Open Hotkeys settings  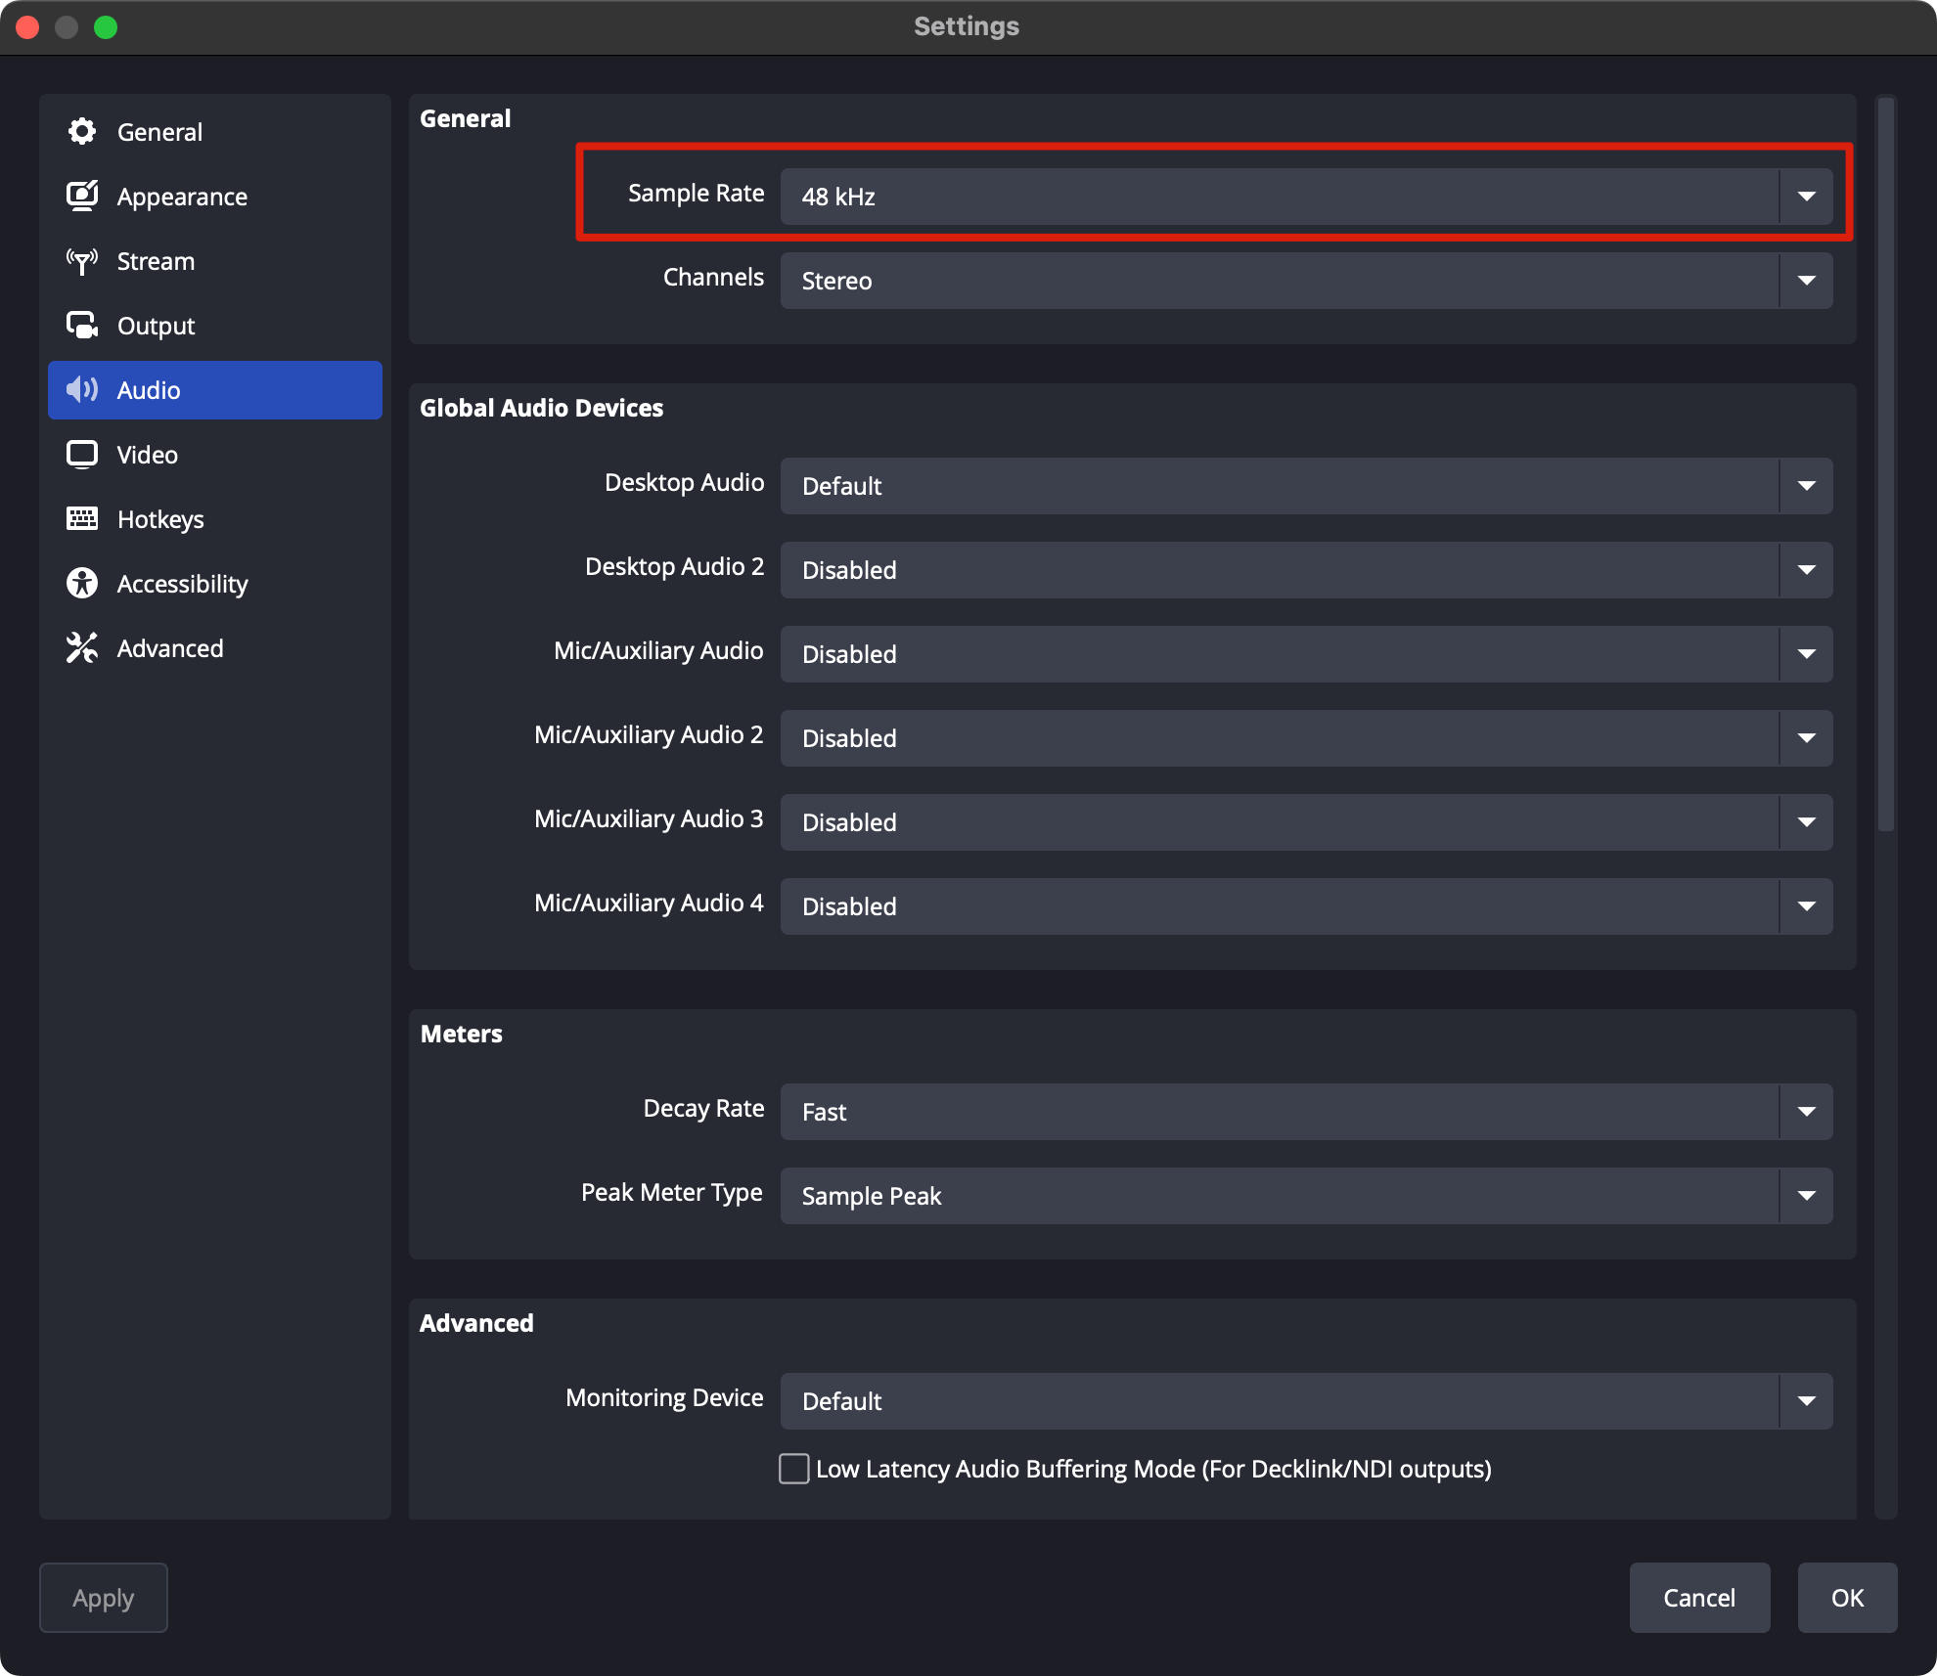(x=215, y=519)
